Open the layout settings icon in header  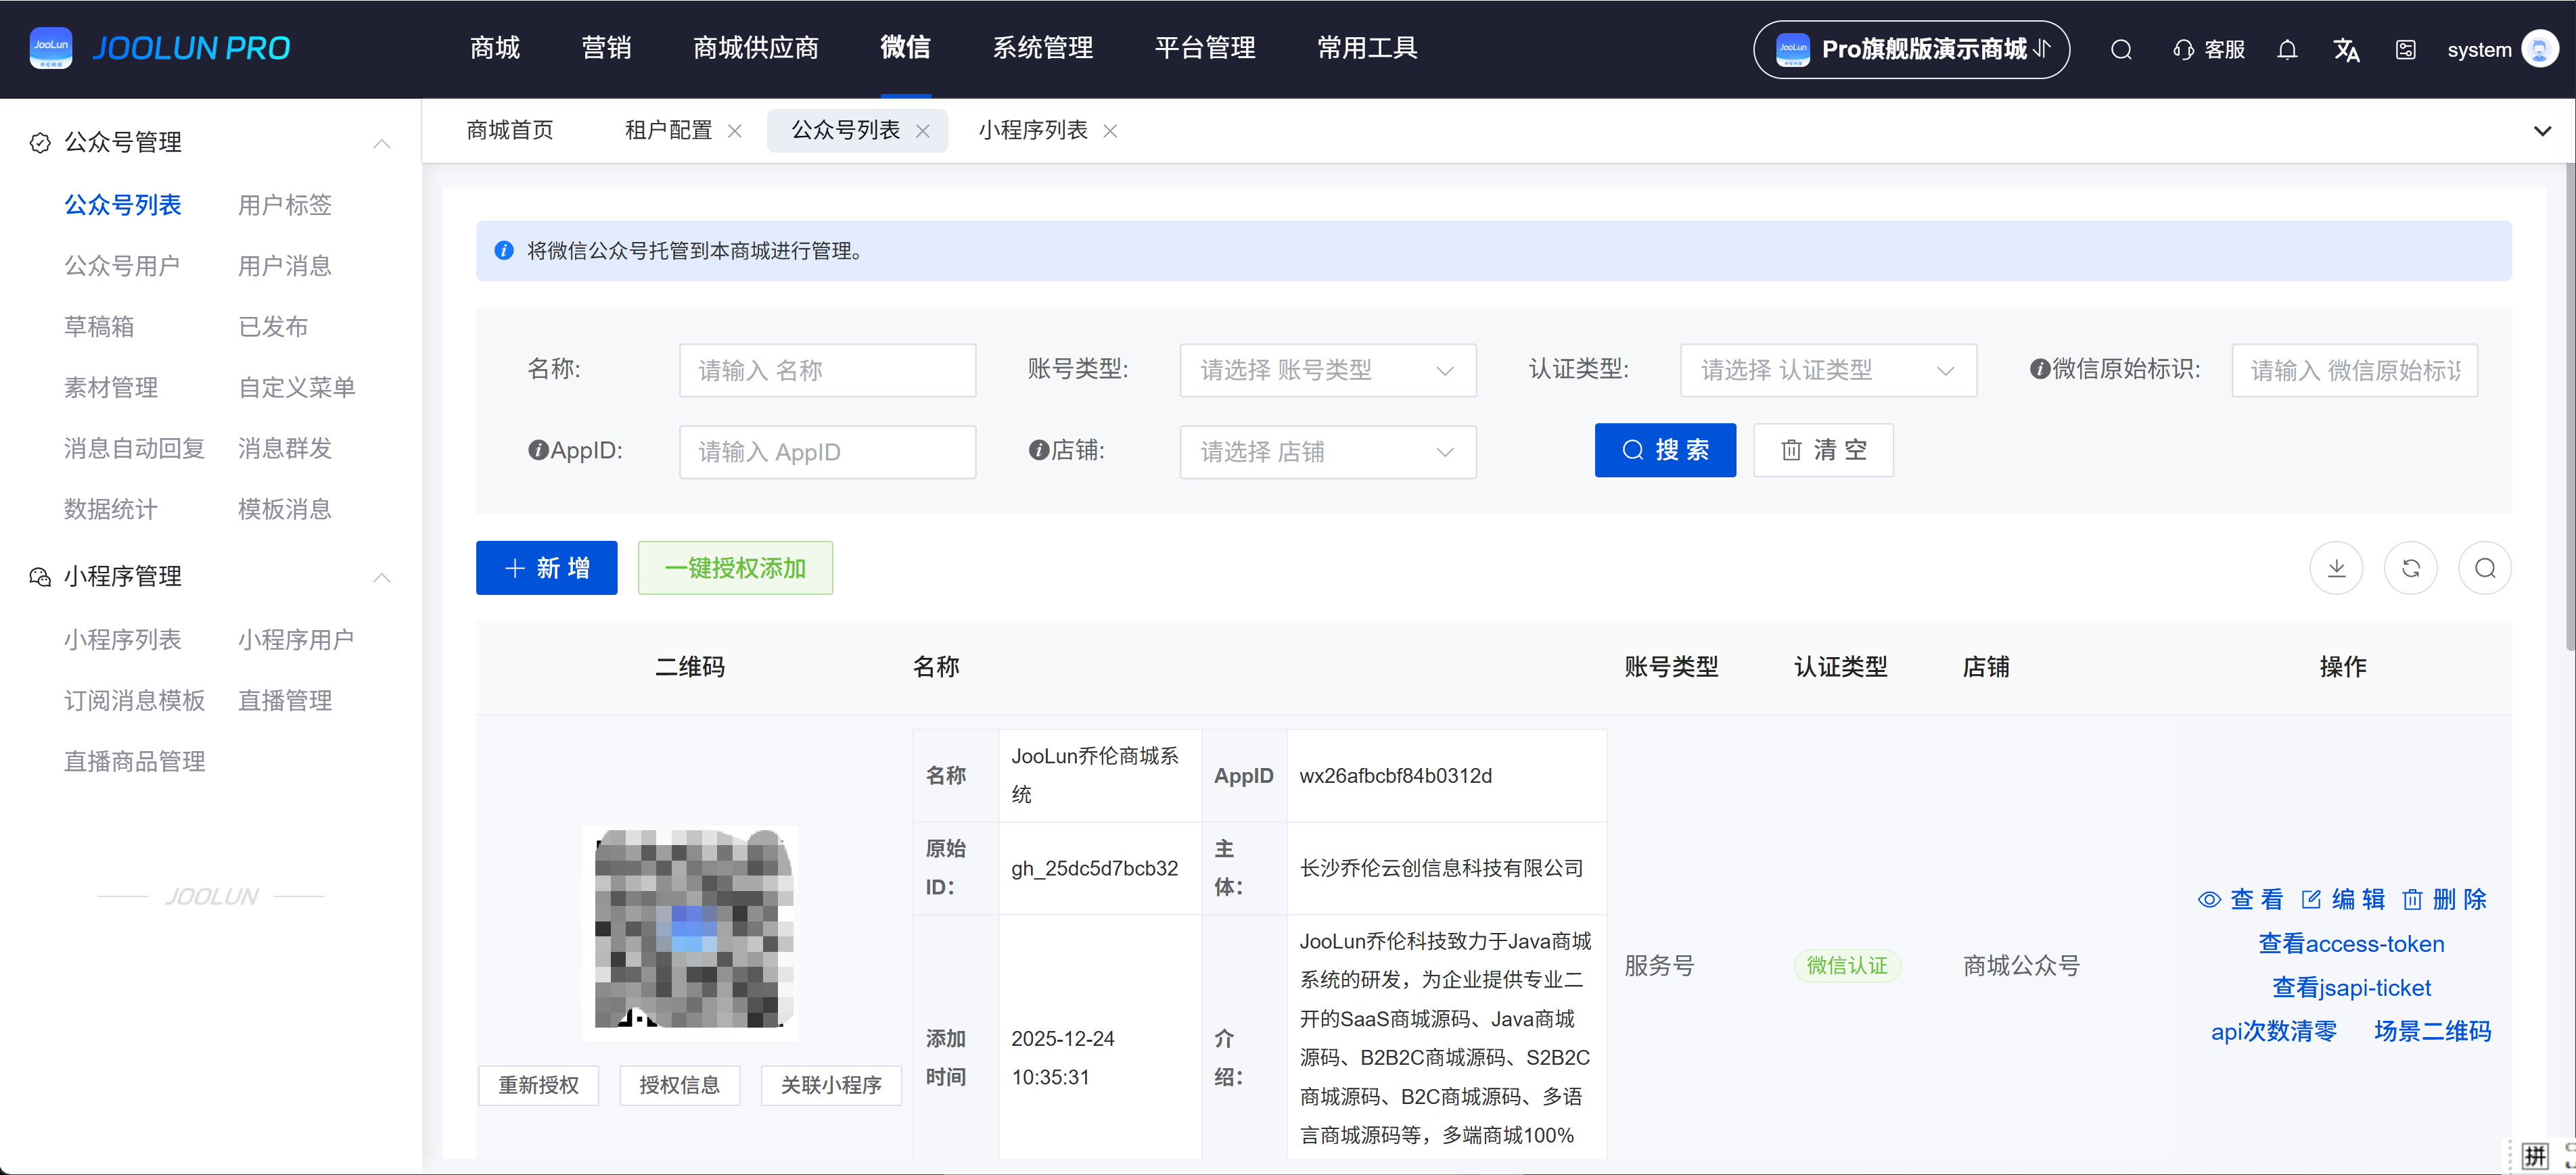pyautogui.click(x=2406, y=50)
